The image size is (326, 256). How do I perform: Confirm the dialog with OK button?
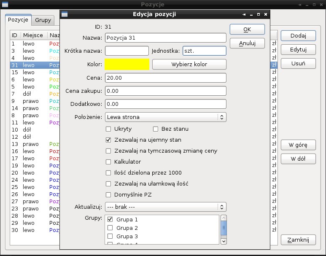coord(247,30)
